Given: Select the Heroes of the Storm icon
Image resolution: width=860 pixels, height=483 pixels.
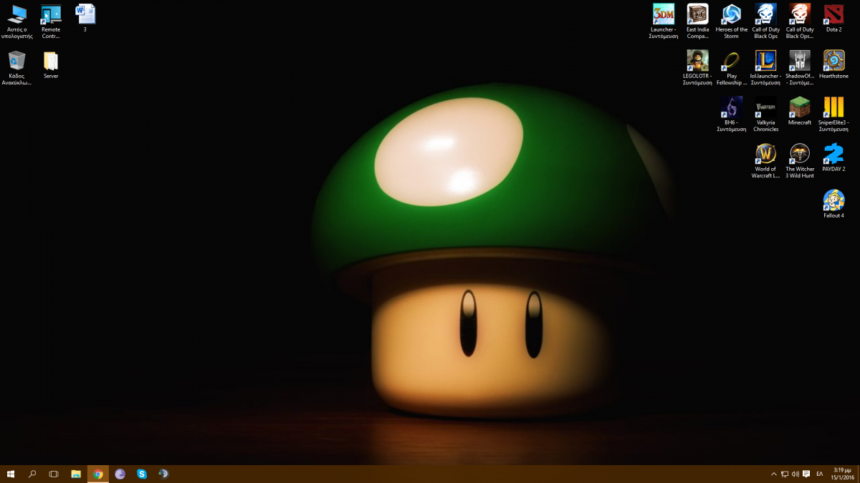Looking at the screenshot, I should point(732,21).
